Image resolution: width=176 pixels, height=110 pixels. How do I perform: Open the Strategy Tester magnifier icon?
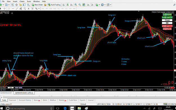click(x=28, y=5)
